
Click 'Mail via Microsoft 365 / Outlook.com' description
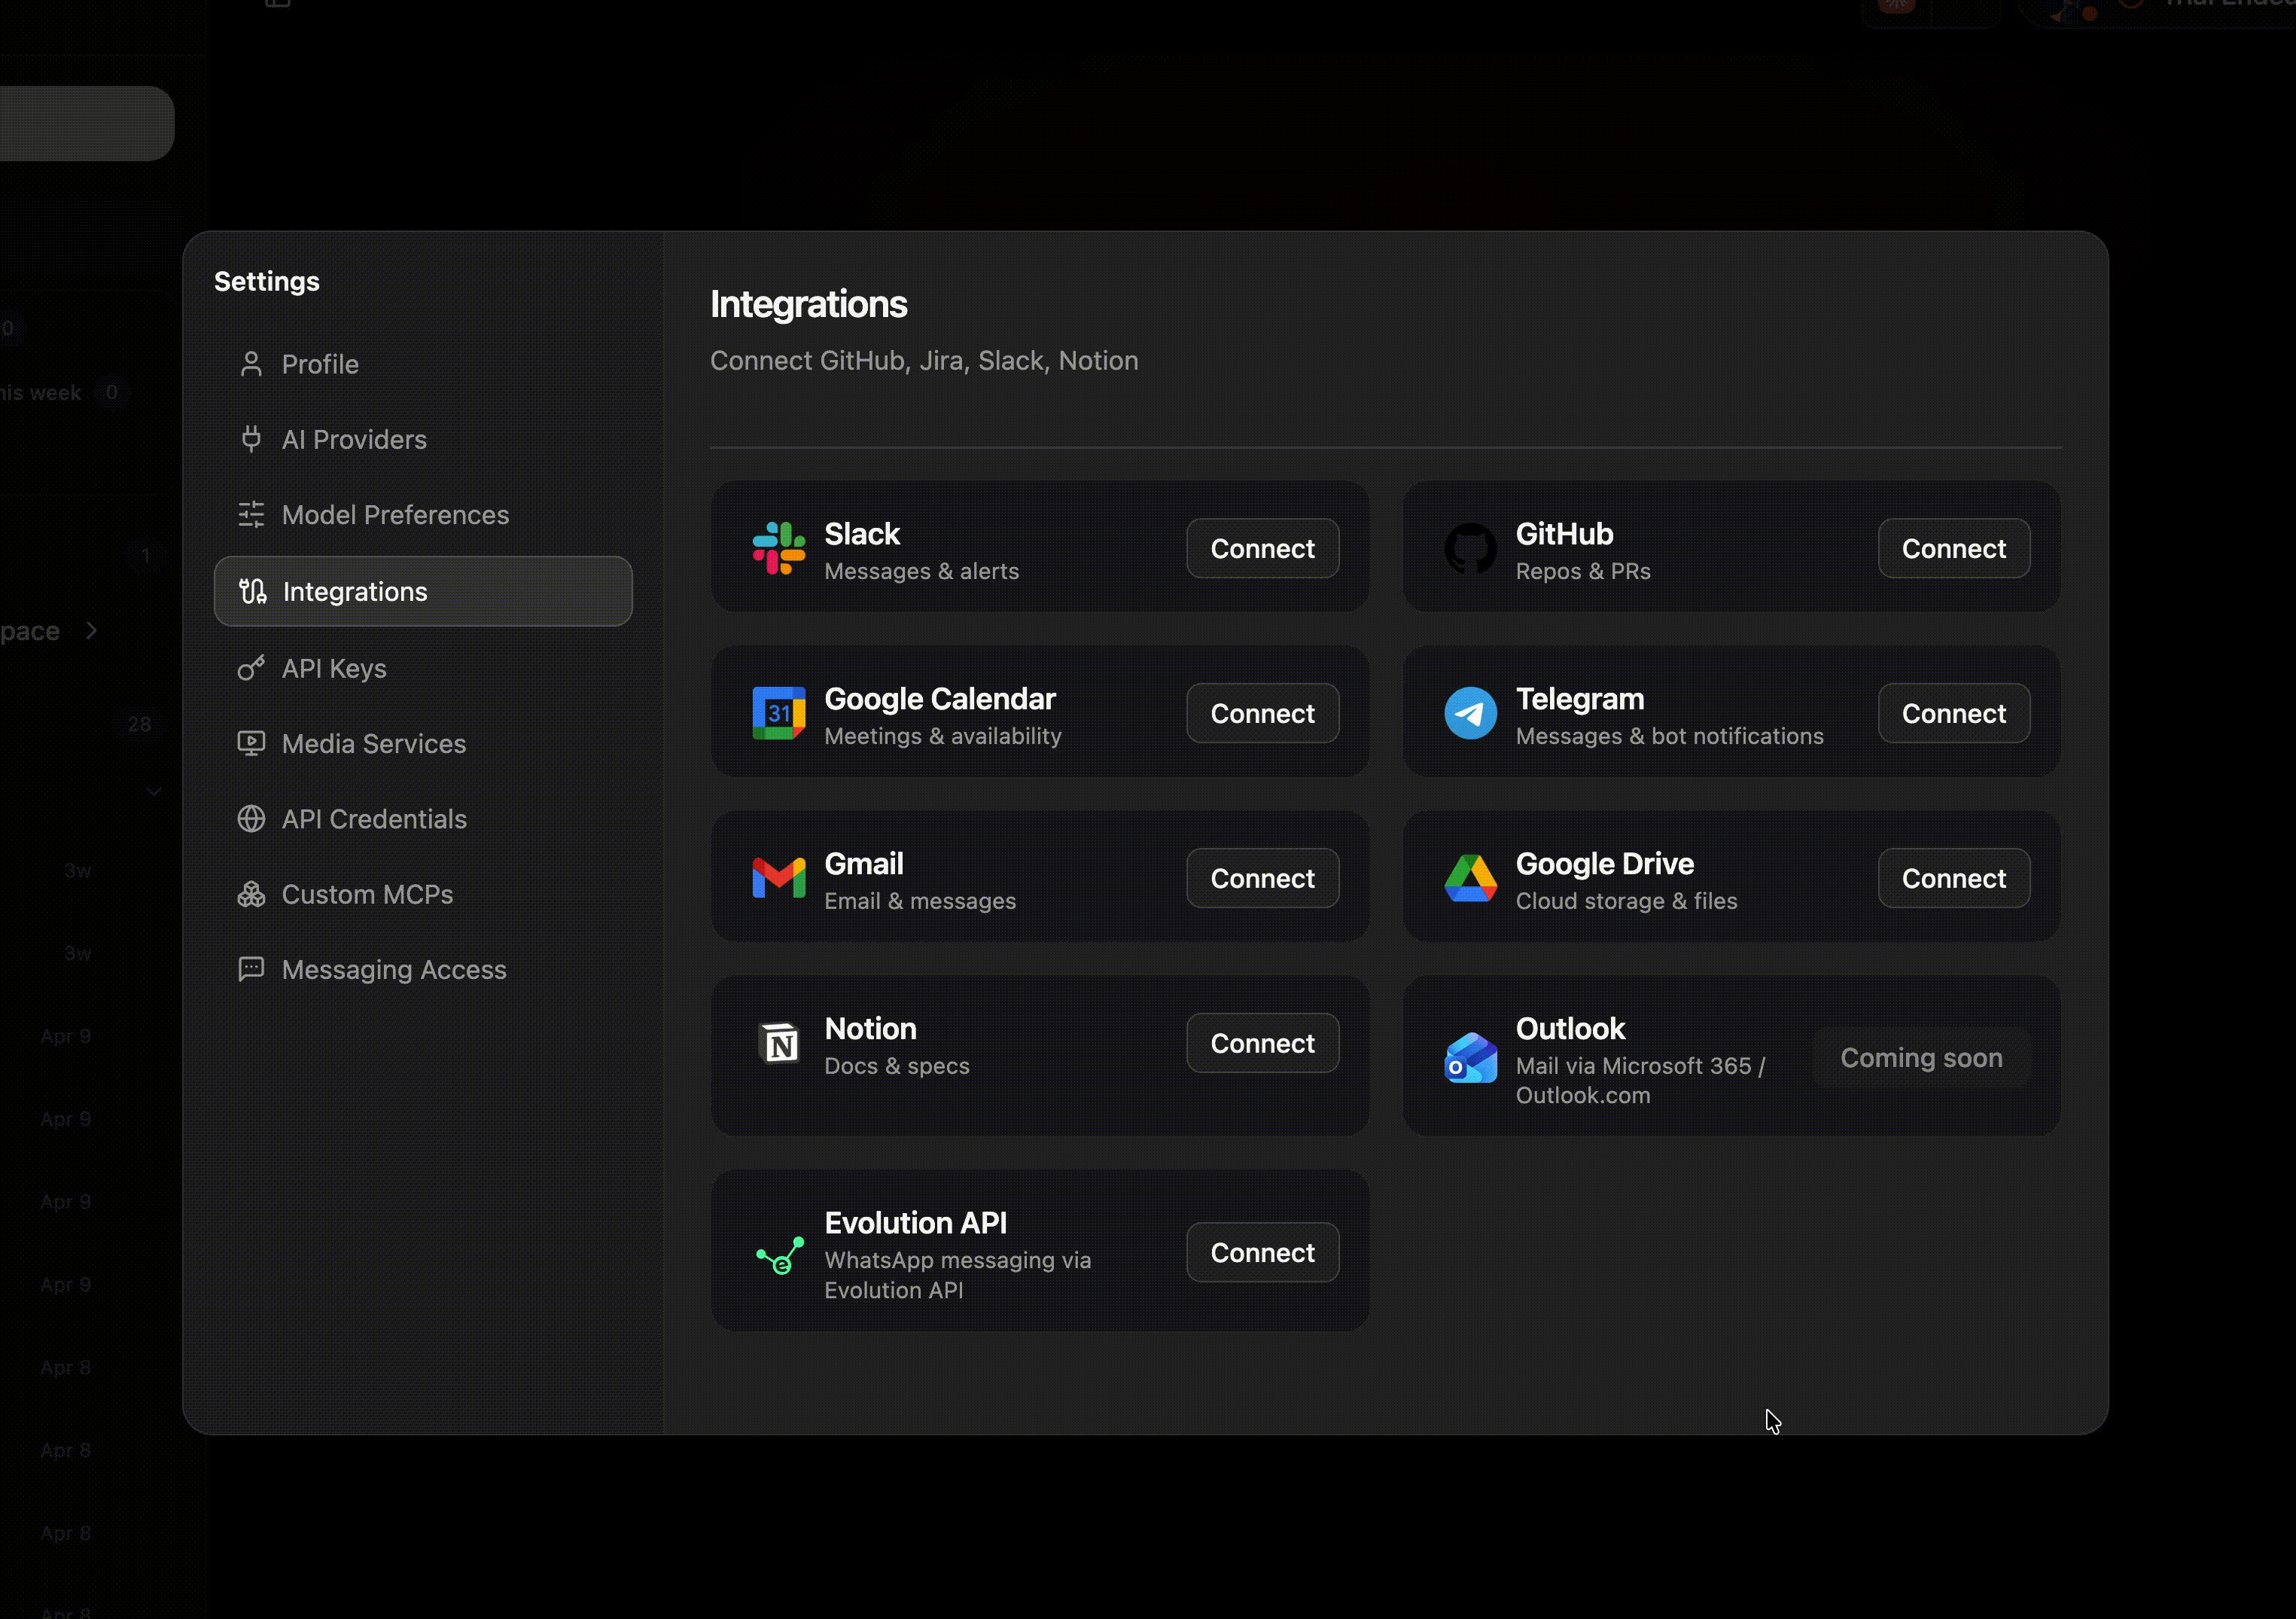(x=1640, y=1081)
